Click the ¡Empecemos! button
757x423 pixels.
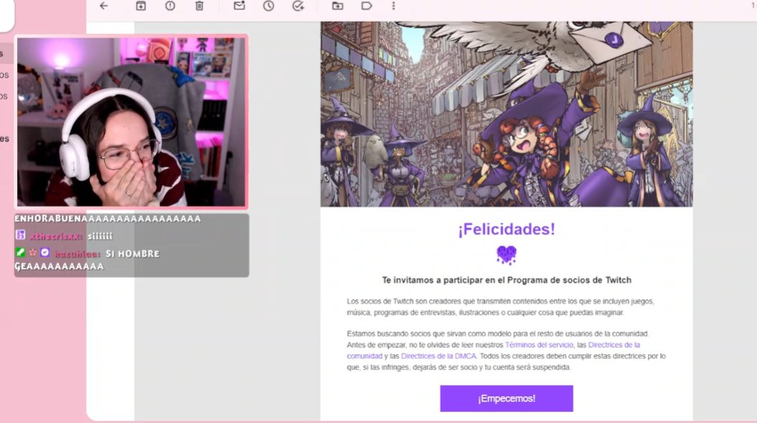point(507,399)
